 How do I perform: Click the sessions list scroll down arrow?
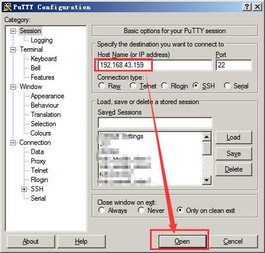[x=207, y=180]
